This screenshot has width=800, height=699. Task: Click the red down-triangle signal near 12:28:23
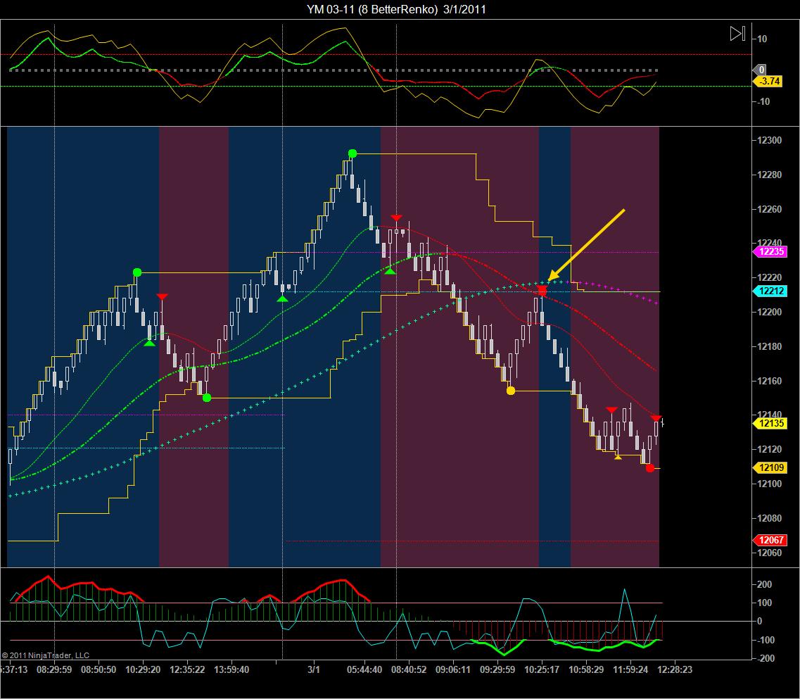tap(656, 419)
